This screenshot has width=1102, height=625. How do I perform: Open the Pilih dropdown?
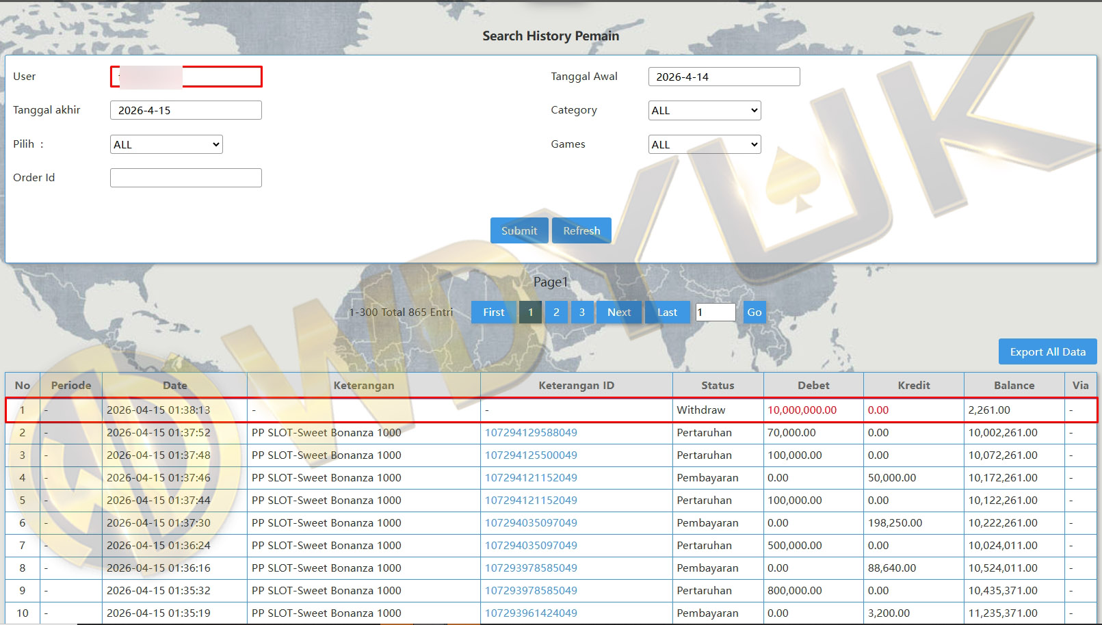(166, 144)
